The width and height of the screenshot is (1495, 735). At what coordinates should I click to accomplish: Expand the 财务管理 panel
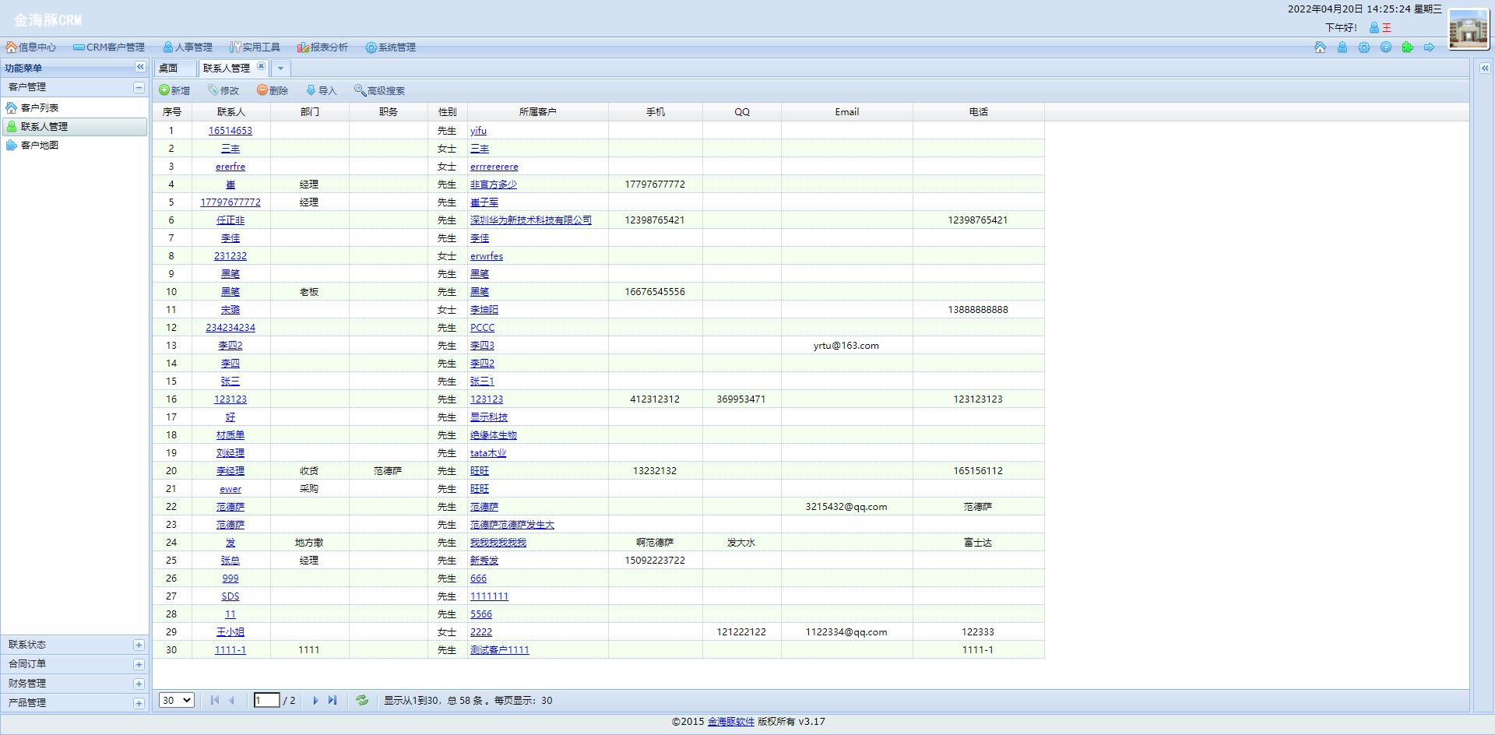coord(139,684)
